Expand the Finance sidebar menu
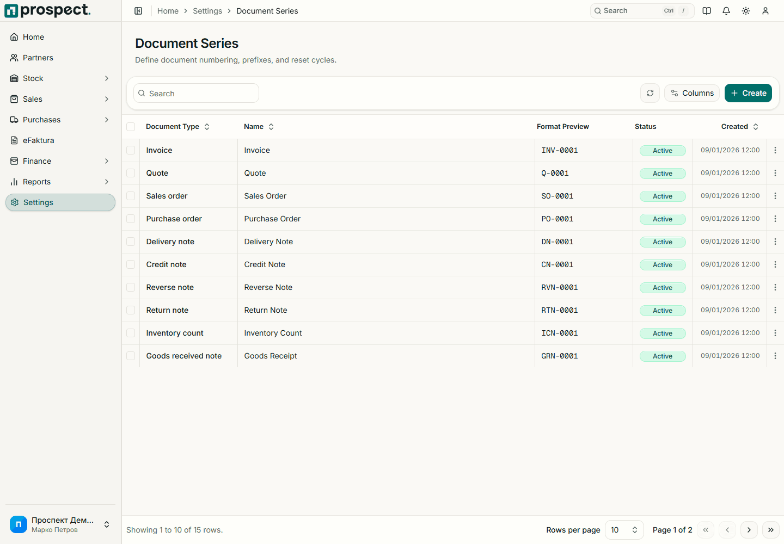Viewport: 784px width, 544px height. click(x=60, y=161)
